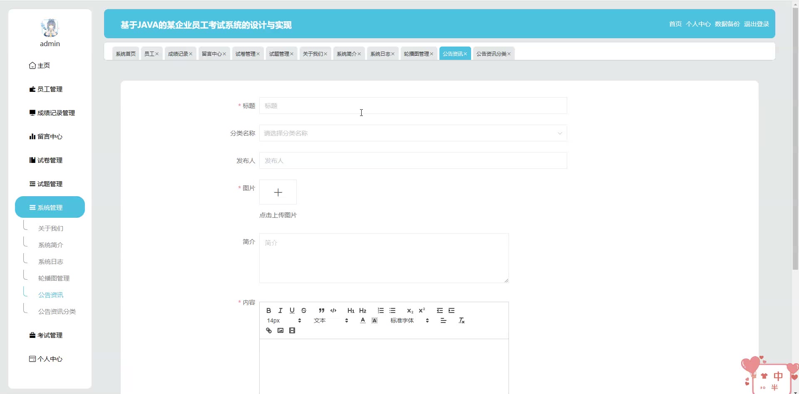Close the 公告资讯分类 tab
Screen dimensions: 799x394
pyautogui.click(x=509, y=54)
